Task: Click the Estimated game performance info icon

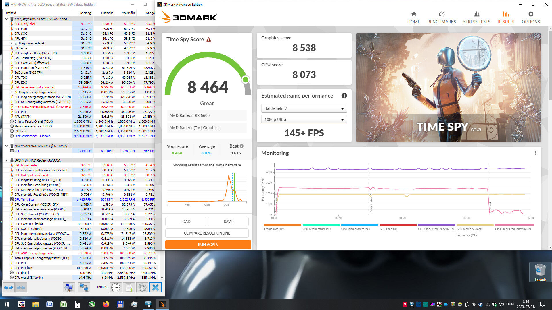Action: tap(344, 96)
